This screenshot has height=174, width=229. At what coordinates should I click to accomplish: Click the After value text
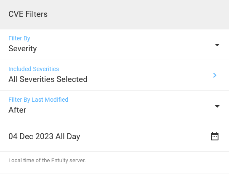coord(17,110)
